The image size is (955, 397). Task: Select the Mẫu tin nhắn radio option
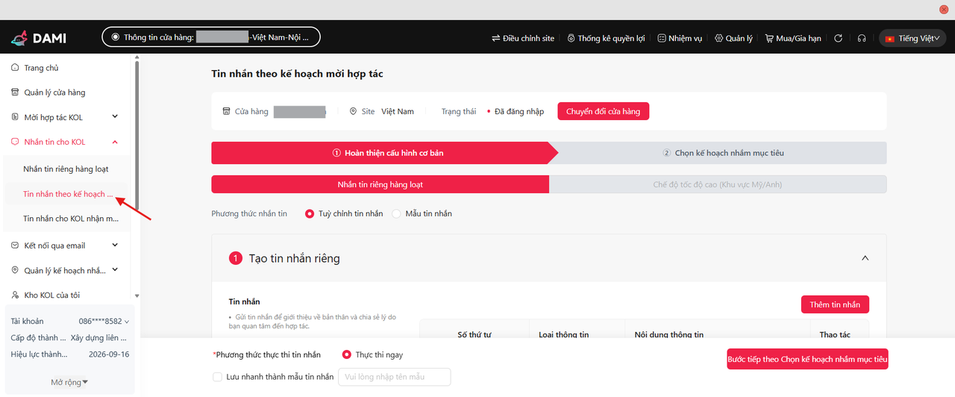397,213
